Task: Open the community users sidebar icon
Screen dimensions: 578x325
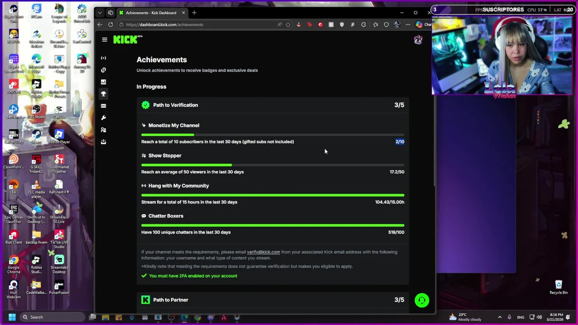Action: pyautogui.click(x=103, y=130)
